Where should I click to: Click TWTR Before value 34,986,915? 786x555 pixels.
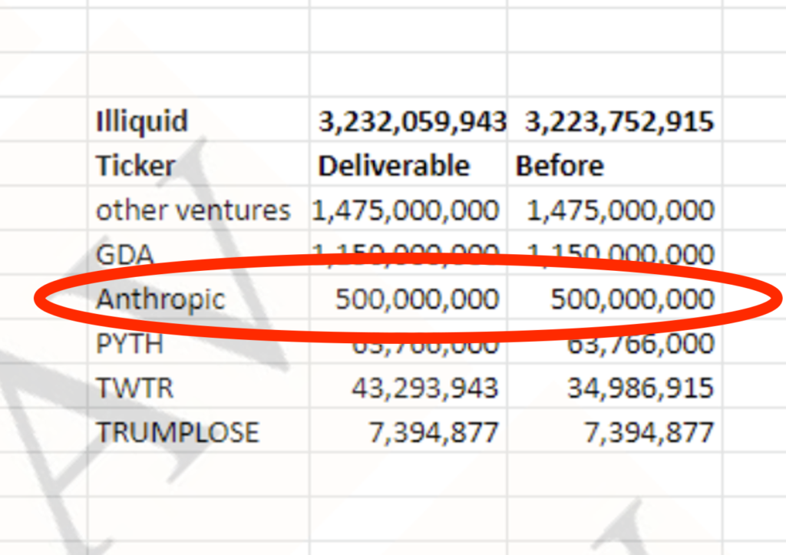(x=615, y=385)
